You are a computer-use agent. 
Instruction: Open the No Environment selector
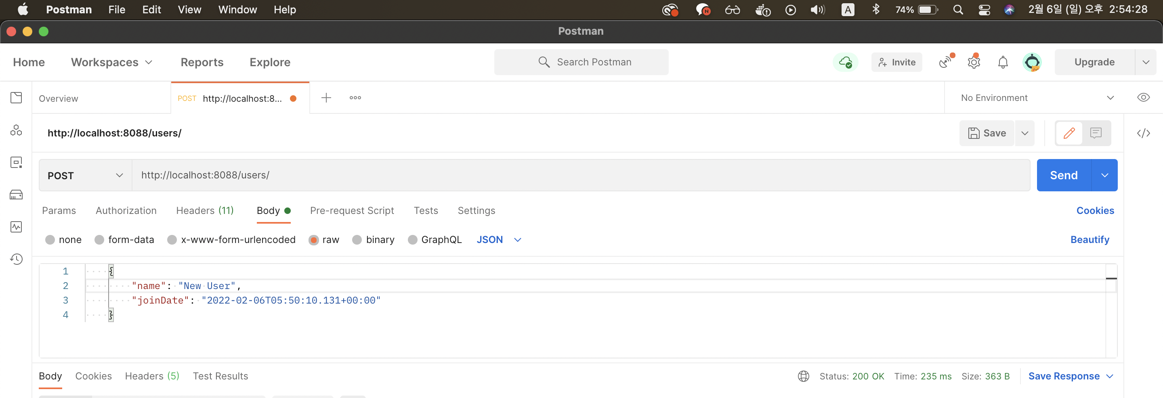[x=1037, y=98]
